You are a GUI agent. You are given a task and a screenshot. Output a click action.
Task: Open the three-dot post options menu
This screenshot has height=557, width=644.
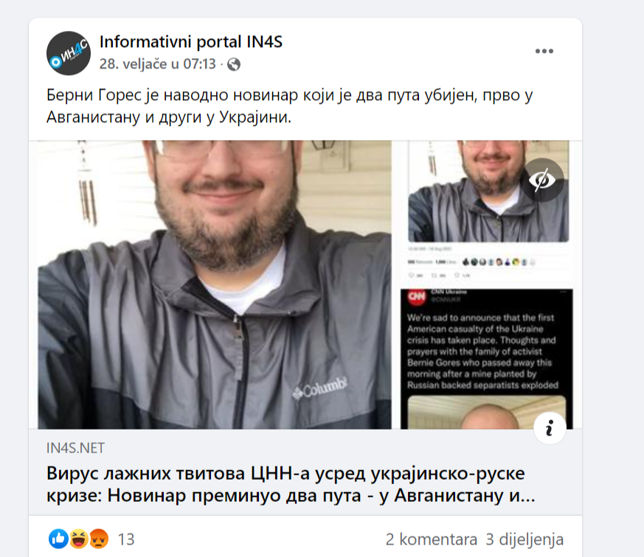(x=544, y=52)
